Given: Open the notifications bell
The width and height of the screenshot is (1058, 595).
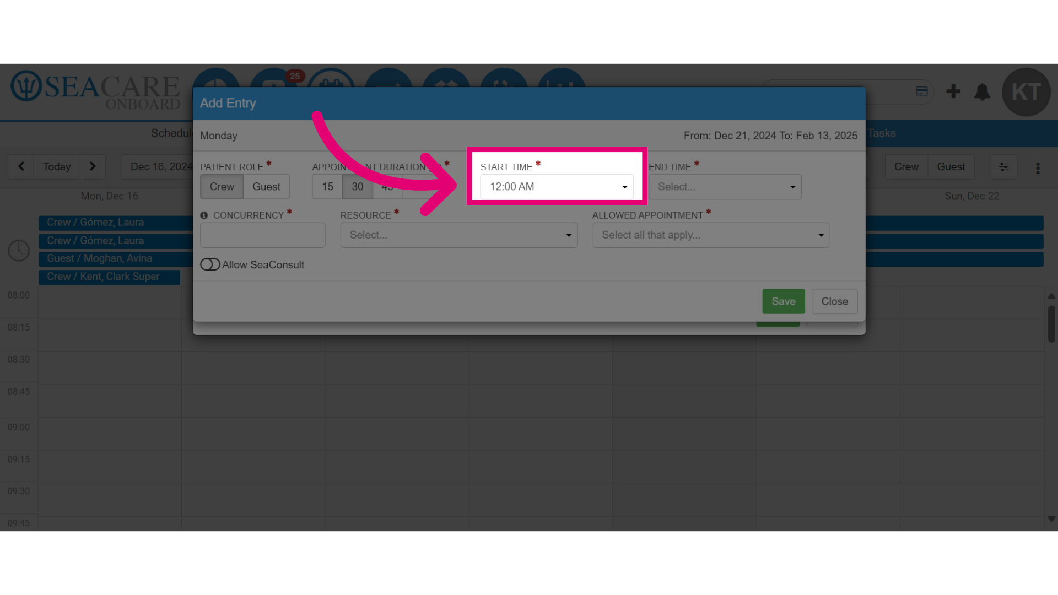Looking at the screenshot, I should coord(982,91).
